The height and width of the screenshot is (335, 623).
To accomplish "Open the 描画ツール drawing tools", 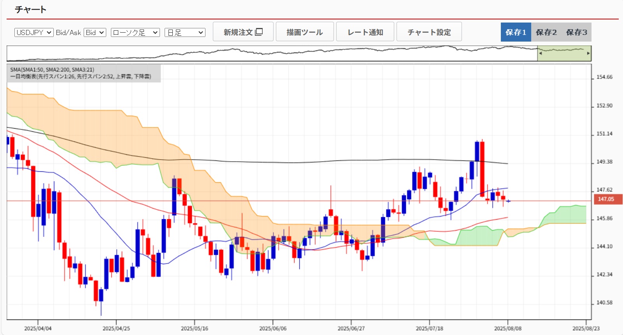I will [x=305, y=32].
